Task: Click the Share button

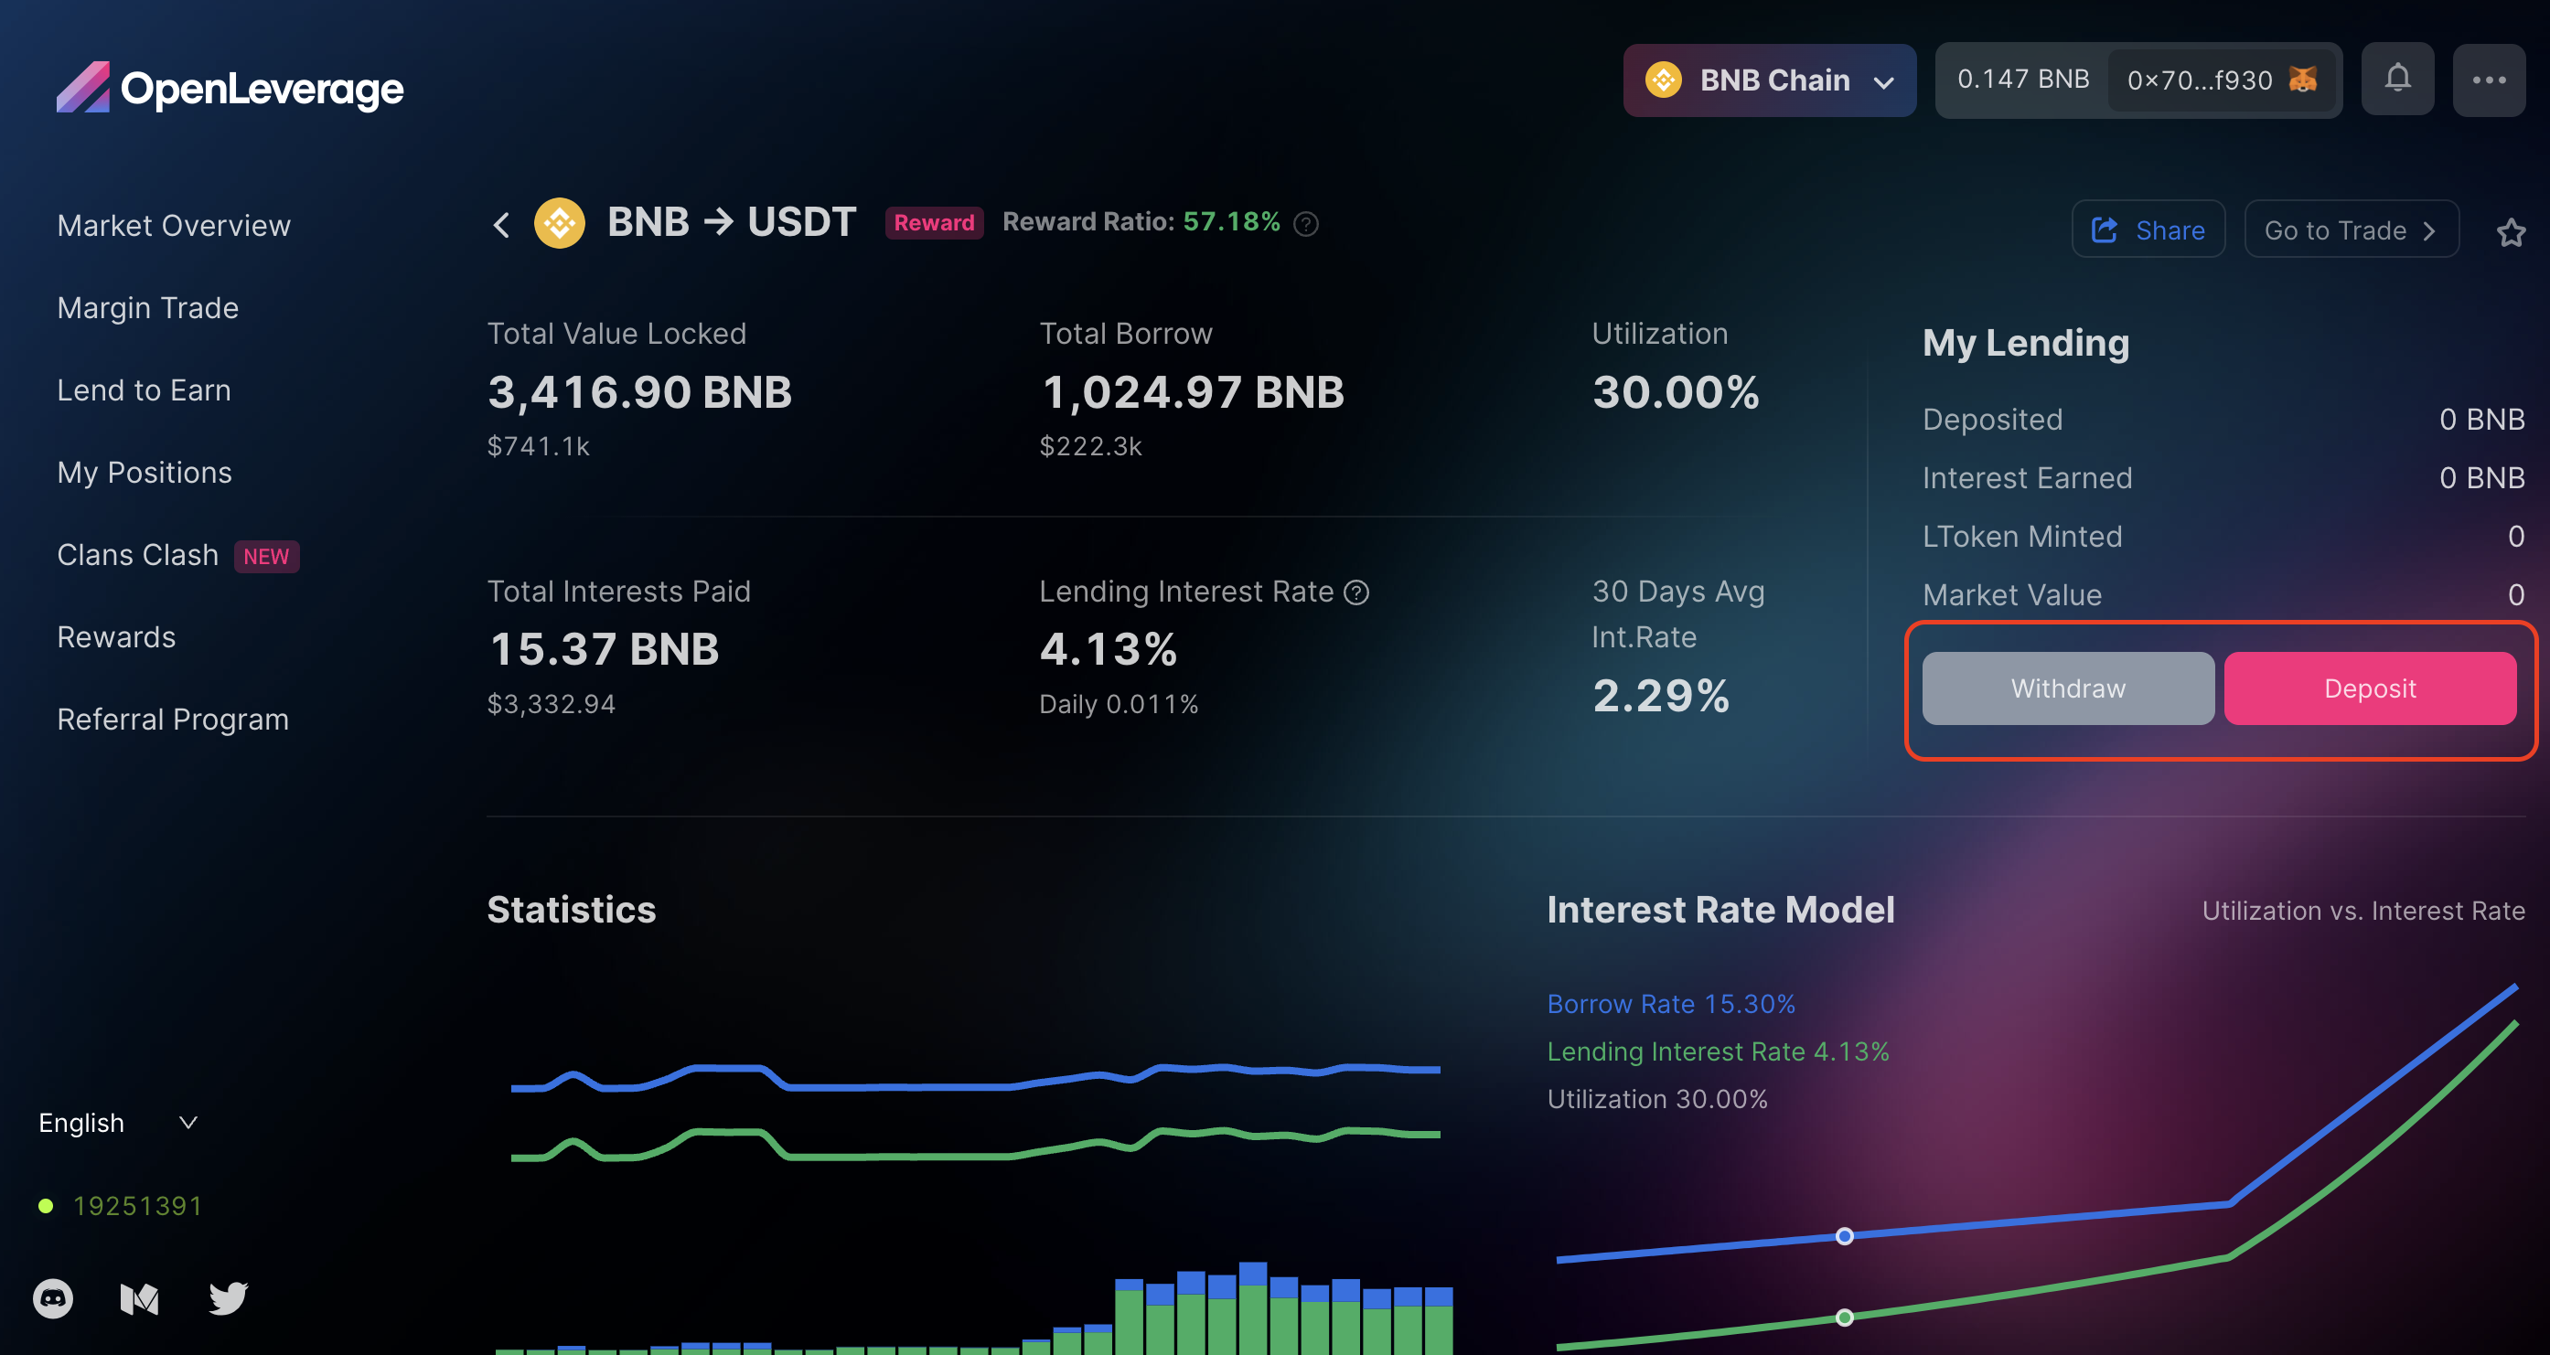Action: tap(2148, 229)
